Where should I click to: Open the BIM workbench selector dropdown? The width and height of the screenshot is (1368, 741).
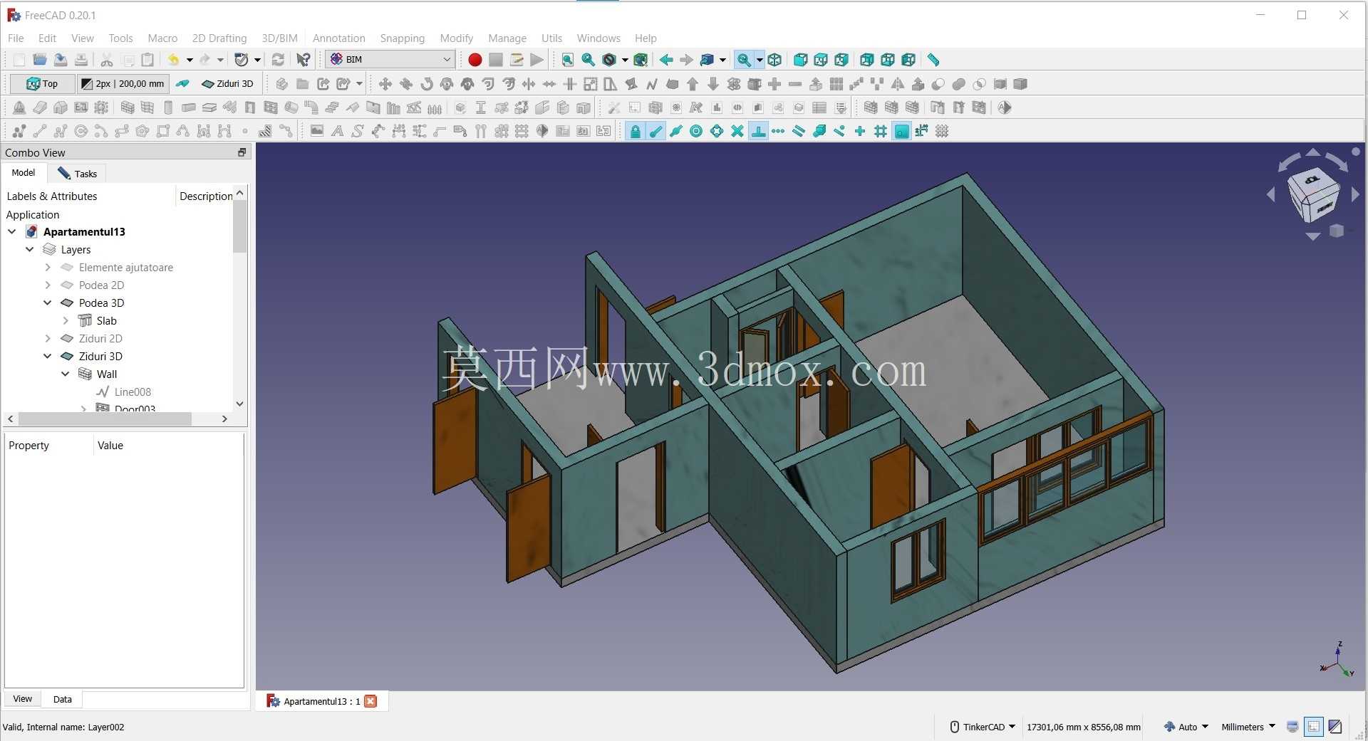click(x=390, y=60)
